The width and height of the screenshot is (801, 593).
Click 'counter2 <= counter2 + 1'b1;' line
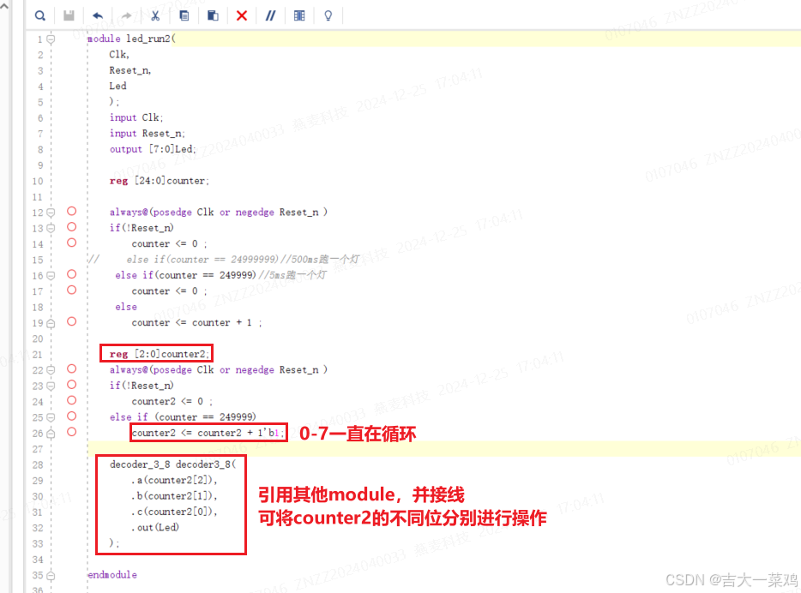[x=208, y=434]
